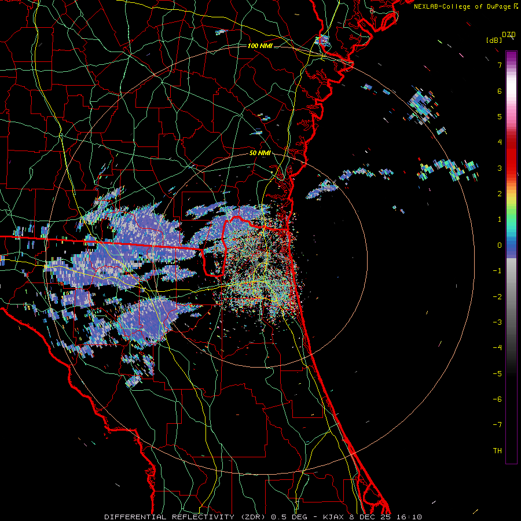
Task: Select the -1 value on color scale
Action: pyautogui.click(x=497, y=271)
